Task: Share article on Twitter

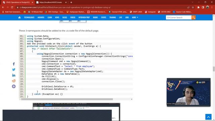Action: (14, 70)
